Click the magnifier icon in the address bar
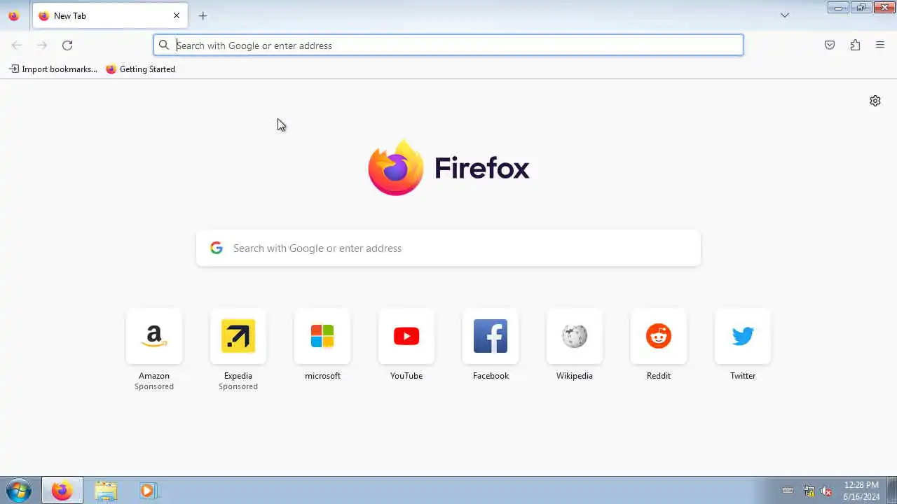 coord(164,45)
